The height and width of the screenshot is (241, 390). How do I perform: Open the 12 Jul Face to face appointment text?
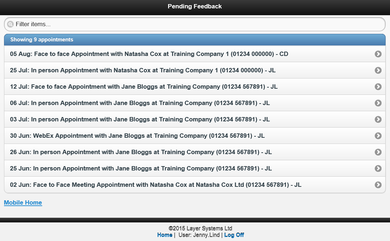click(x=144, y=87)
